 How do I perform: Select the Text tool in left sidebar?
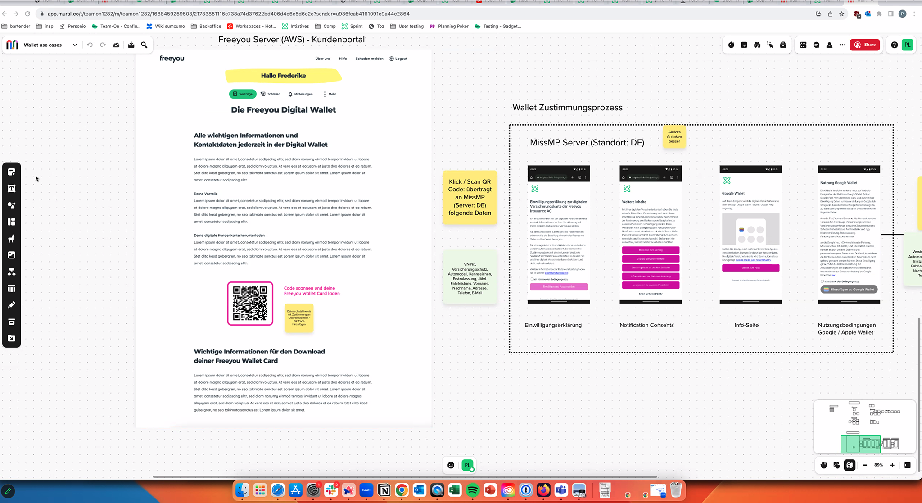[x=12, y=188]
